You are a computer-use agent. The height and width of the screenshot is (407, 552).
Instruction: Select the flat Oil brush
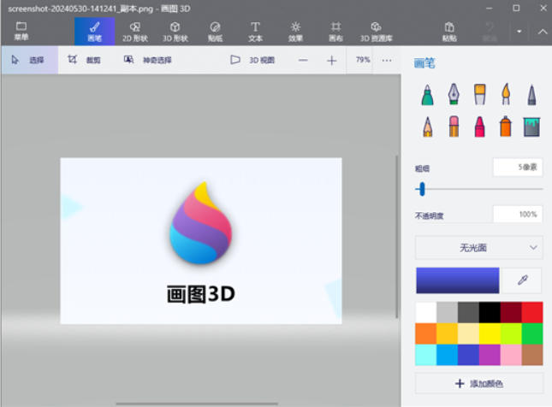[x=479, y=94]
